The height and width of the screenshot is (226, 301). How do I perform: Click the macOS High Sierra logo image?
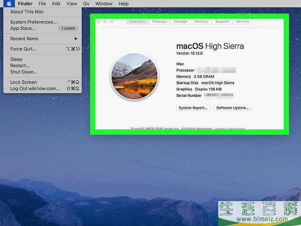click(134, 76)
